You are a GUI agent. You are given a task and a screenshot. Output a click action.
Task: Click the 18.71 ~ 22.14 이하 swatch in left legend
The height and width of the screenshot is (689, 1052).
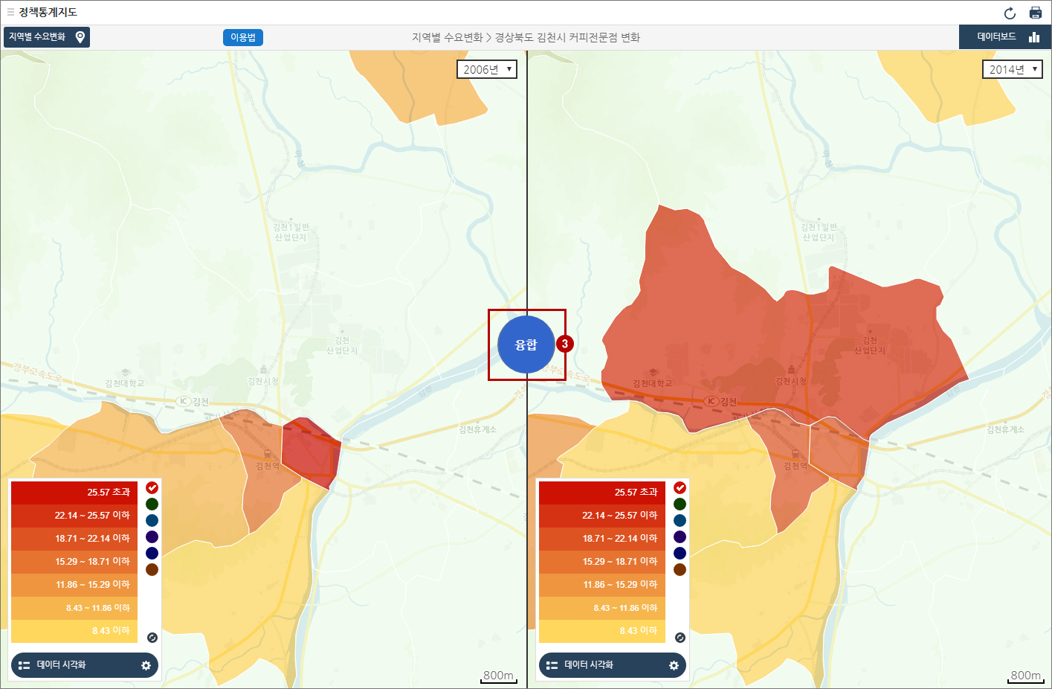coord(74,539)
